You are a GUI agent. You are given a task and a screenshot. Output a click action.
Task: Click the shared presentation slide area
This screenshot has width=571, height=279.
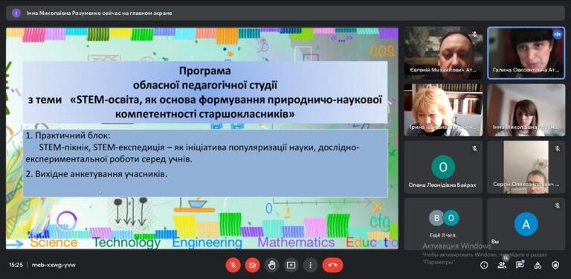click(x=202, y=138)
